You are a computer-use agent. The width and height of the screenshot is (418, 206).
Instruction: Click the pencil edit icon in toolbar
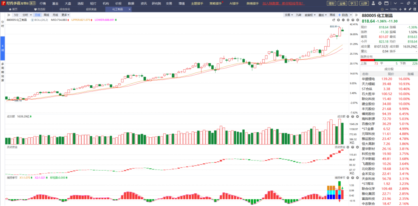pyautogui.click(x=410, y=9)
